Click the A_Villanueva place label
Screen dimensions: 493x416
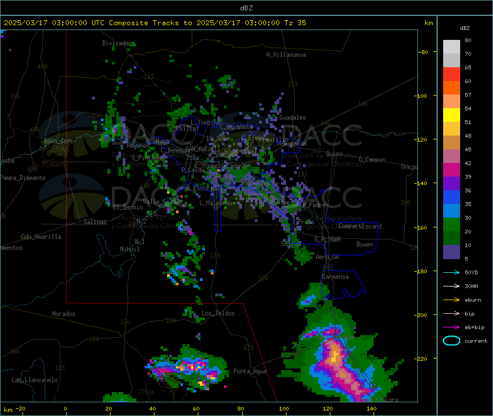click(286, 55)
